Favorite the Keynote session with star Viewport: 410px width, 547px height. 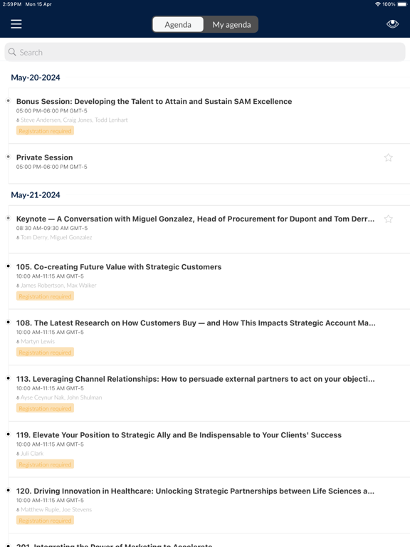tap(388, 219)
